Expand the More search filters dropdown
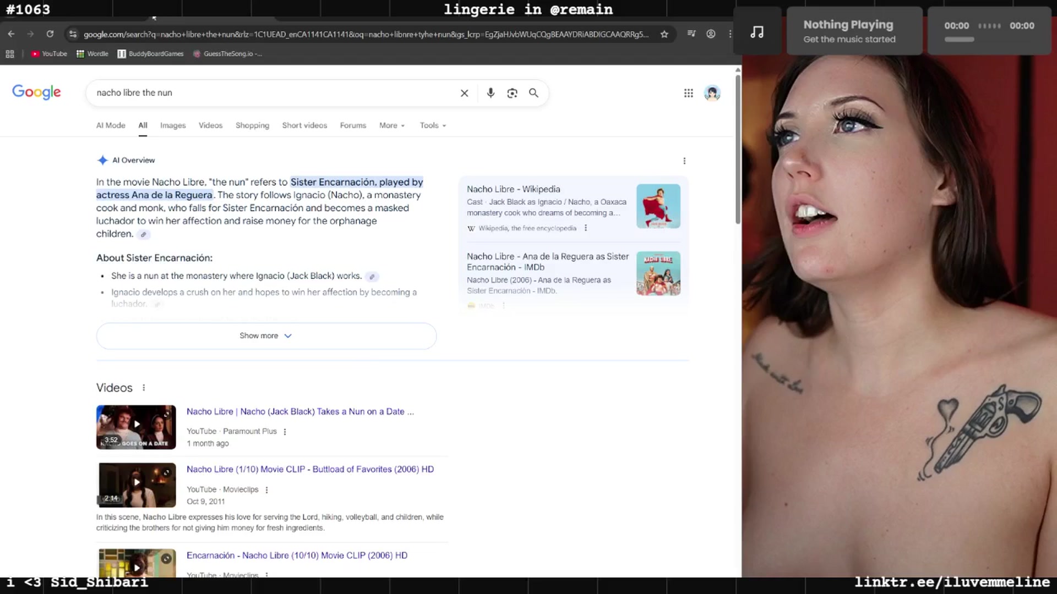The width and height of the screenshot is (1057, 594). [x=392, y=125]
